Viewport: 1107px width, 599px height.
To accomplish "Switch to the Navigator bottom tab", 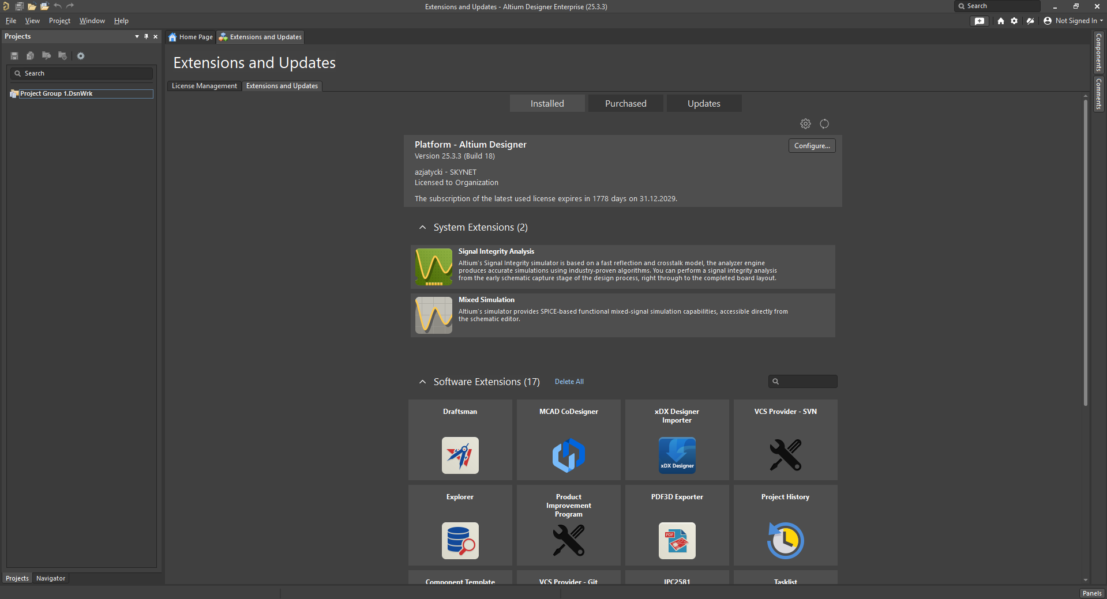I will [51, 578].
